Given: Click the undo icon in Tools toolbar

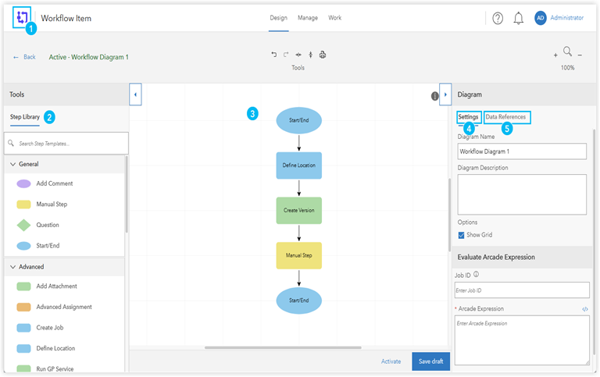Looking at the screenshot, I should (x=273, y=55).
